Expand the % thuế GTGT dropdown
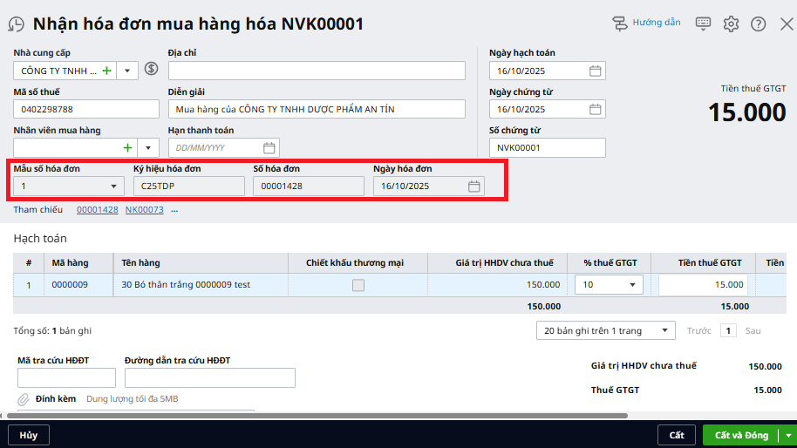 (x=631, y=285)
